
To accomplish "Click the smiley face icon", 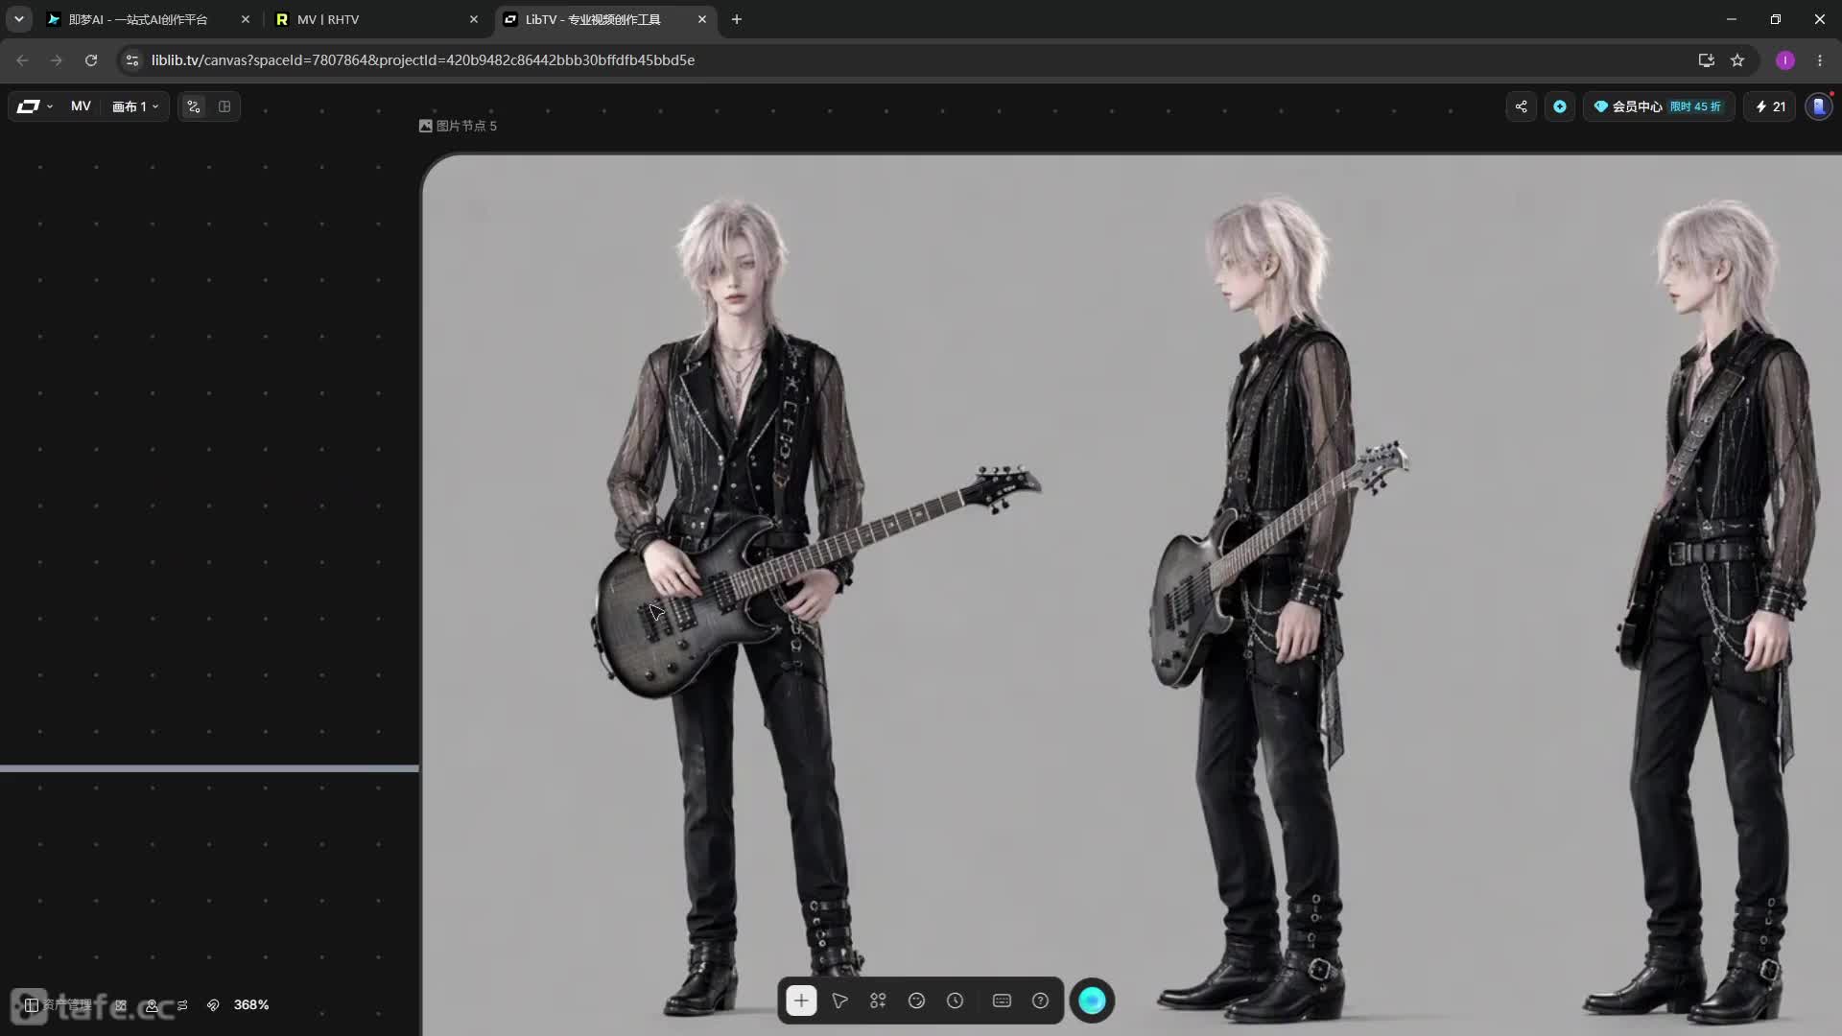I will point(916,1001).
